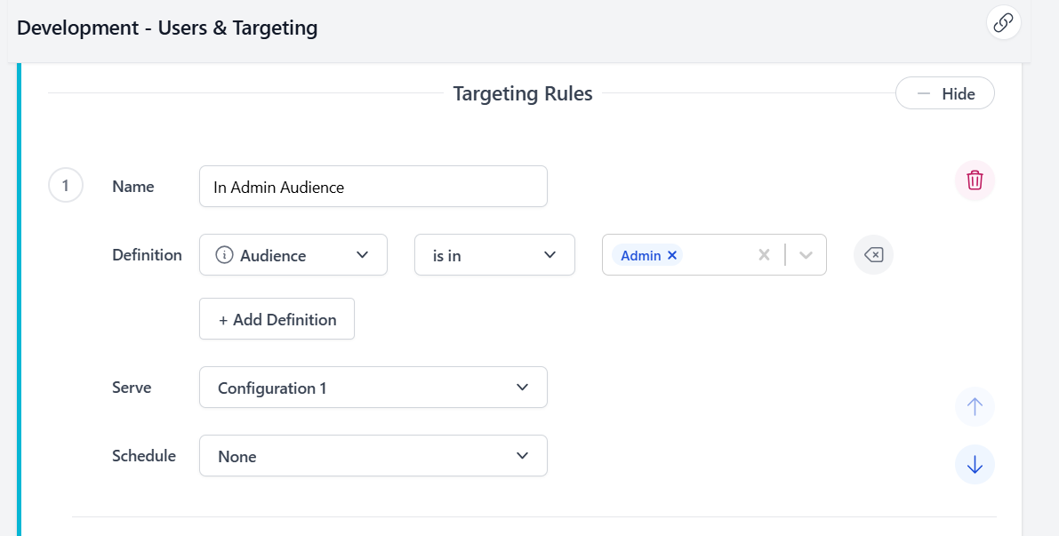Click the Targeting Rules heading
The image size is (1059, 536).
coord(523,93)
